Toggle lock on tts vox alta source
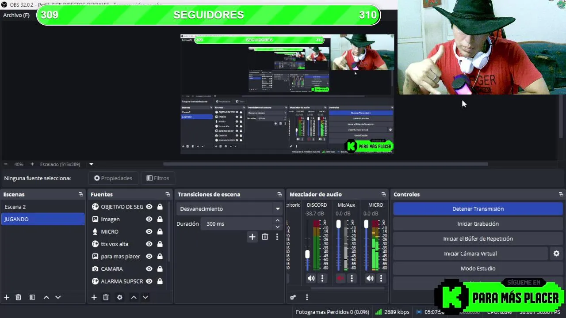Image resolution: width=566 pixels, height=318 pixels. (x=160, y=244)
